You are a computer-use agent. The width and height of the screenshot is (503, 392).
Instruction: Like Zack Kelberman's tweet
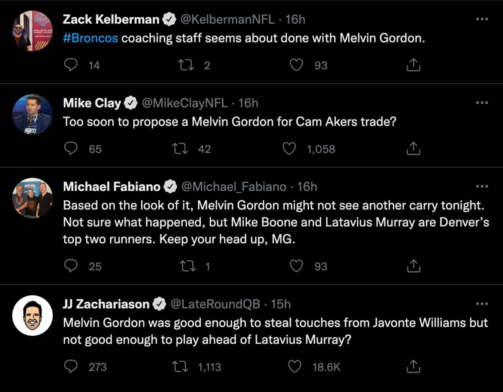coord(297,65)
